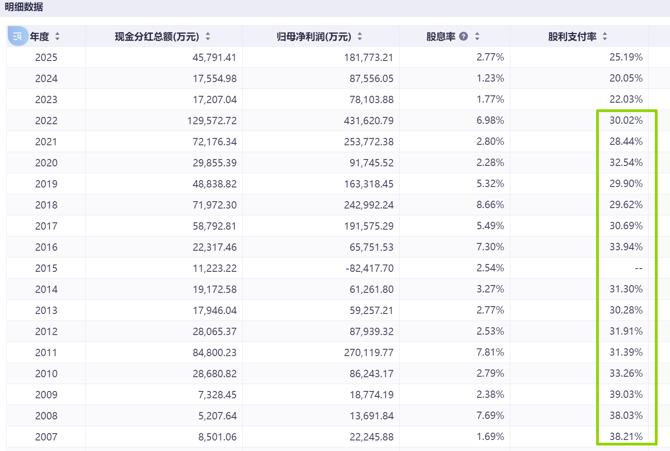This screenshot has width=670, height=451.
Task: Click the 2015 net profit value -82,417.70
Action: [x=369, y=268]
